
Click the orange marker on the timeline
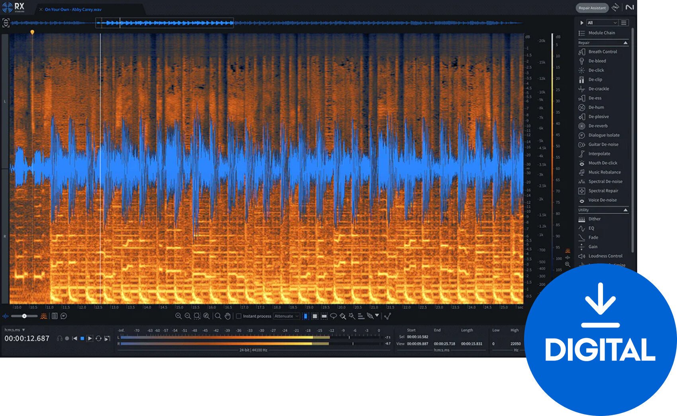point(32,32)
